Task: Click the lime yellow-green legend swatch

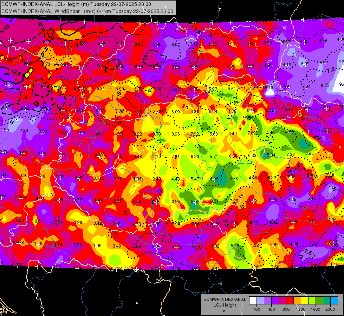Action: (x=312, y=301)
